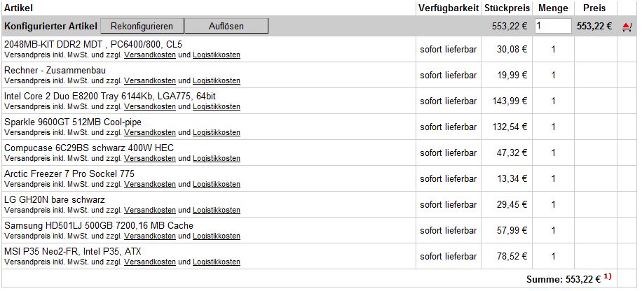Open Versandkosten link under Arctic Freezer 7 Pro

(x=150, y=185)
